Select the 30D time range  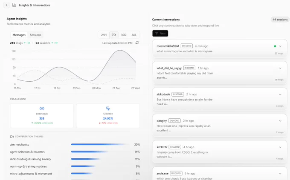point(124,35)
